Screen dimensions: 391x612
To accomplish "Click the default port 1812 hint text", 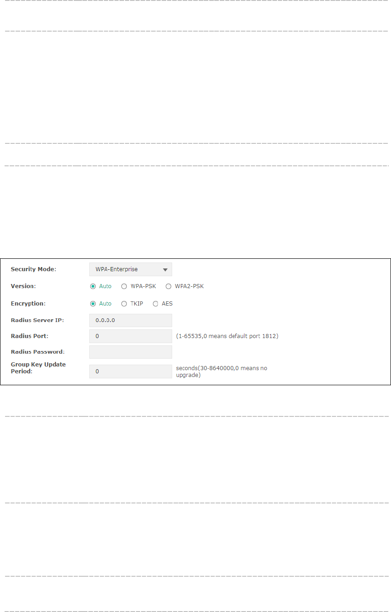I will pyautogui.click(x=227, y=336).
